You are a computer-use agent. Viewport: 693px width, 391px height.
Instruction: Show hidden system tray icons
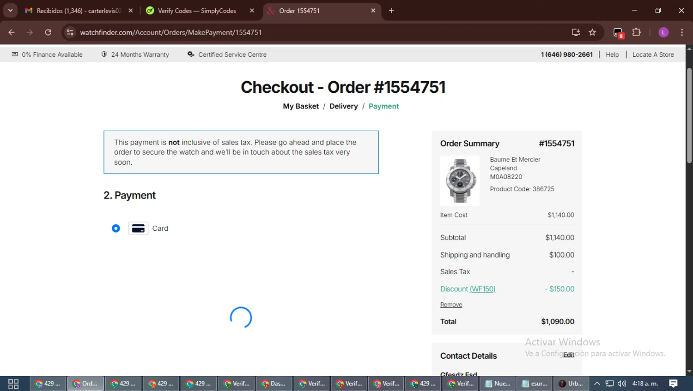tap(597, 384)
